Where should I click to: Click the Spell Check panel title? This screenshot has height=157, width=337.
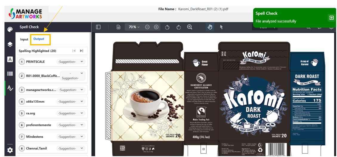29,27
